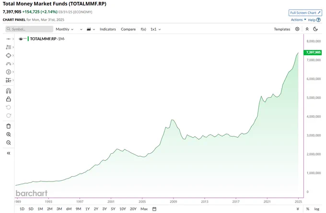Screen dimensions: 326x213
Task: Open the 1x1 grid layout dropdown
Action: tap(155, 29)
